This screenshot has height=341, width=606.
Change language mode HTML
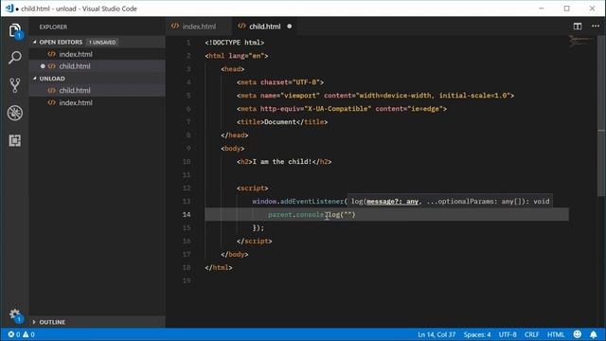click(x=556, y=334)
